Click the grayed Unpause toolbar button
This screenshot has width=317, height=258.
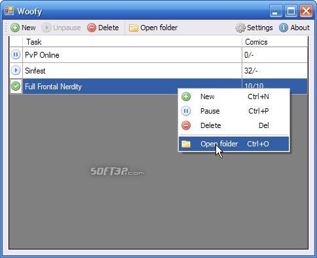tap(61, 28)
